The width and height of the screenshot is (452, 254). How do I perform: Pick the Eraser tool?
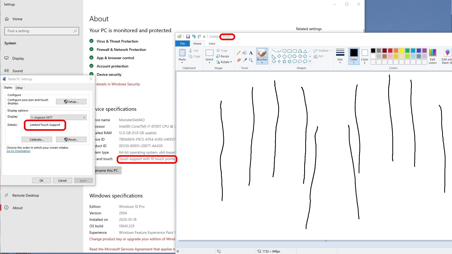coord(239,60)
